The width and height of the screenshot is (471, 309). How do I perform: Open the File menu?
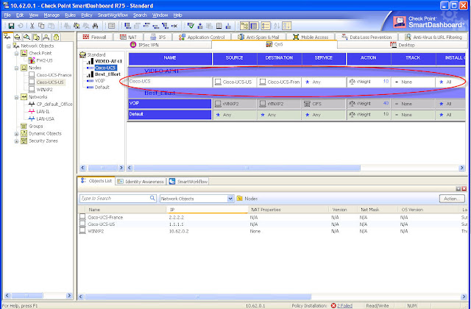pyautogui.click(x=7, y=15)
